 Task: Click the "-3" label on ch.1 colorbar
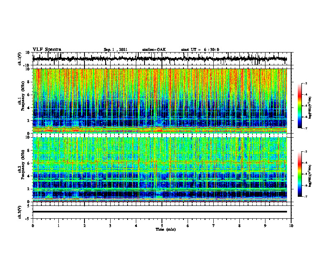tap(306, 83)
